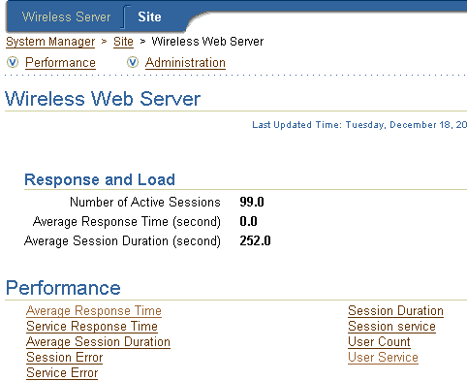View User Count link
This screenshot has height=381, width=467.
tap(379, 342)
